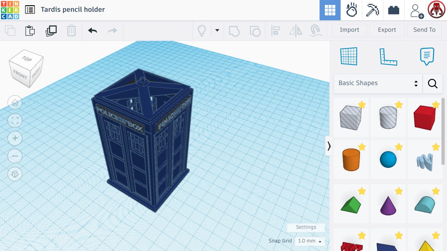
Task: Click the Paste clipboard icon
Action: [30, 31]
